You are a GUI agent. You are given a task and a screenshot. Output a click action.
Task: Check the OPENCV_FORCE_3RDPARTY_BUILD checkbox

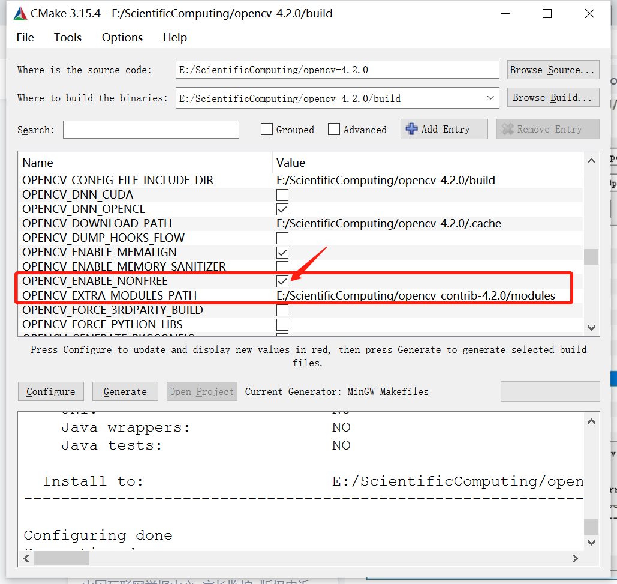(x=282, y=310)
